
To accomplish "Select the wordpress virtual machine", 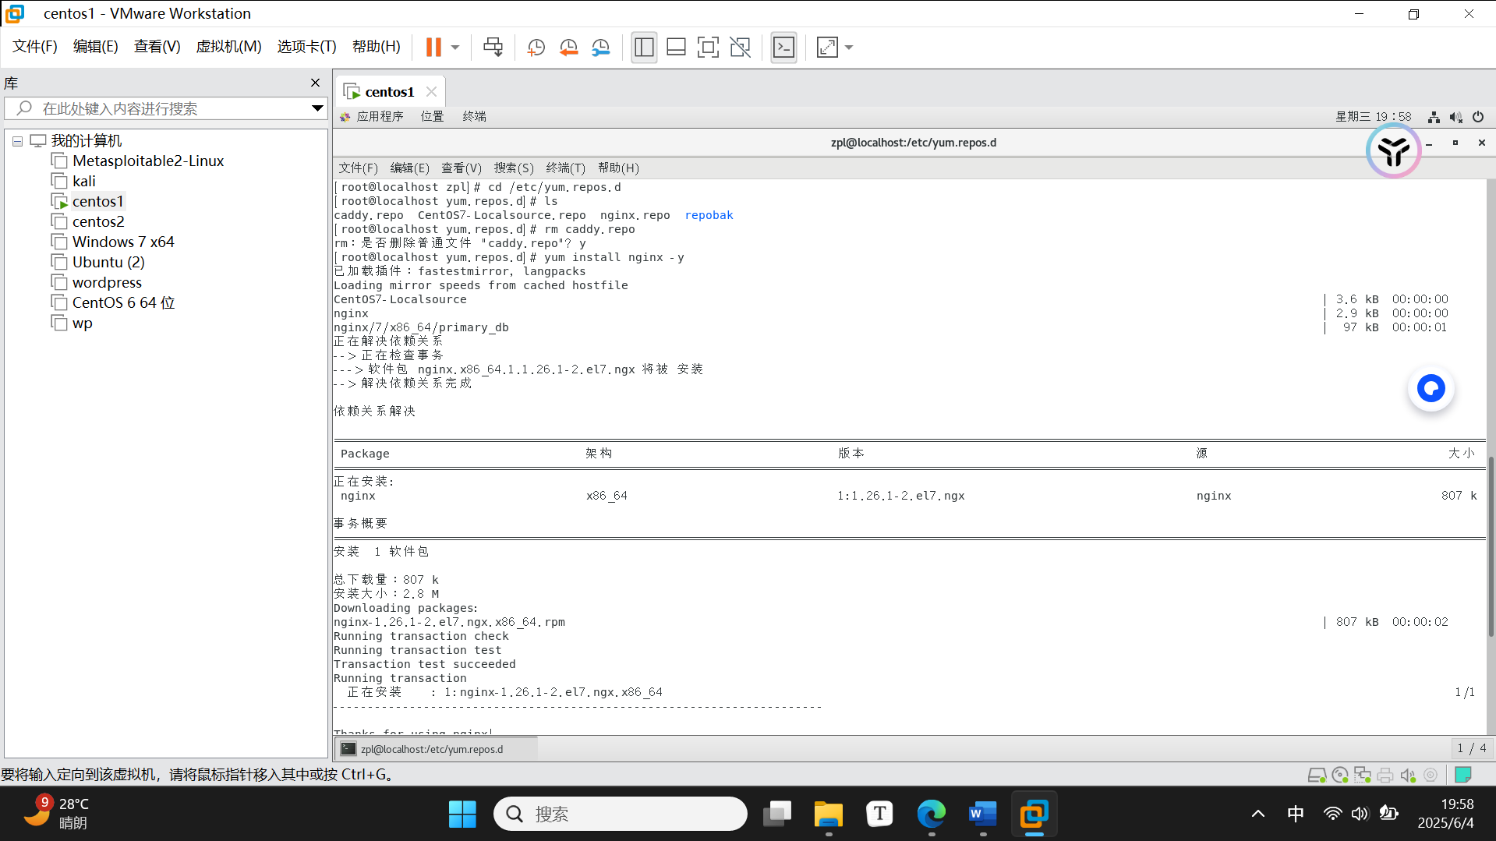I will [107, 282].
